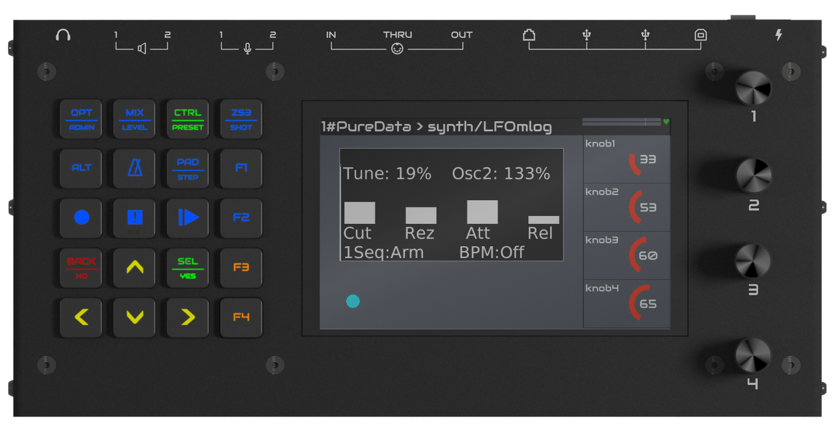This screenshot has width=837, height=437.
Task: Select the knob2 controller showing 53
Action: point(627,207)
